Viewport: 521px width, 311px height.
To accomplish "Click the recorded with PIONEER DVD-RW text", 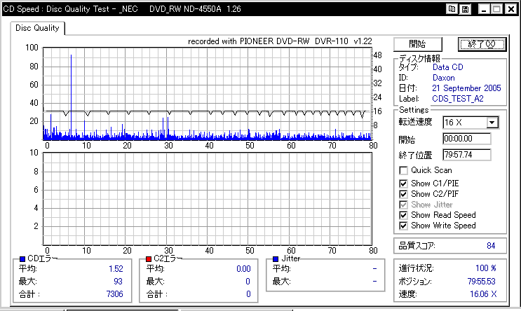I will point(280,41).
